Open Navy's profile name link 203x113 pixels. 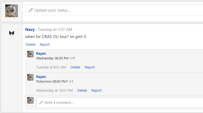point(30,30)
